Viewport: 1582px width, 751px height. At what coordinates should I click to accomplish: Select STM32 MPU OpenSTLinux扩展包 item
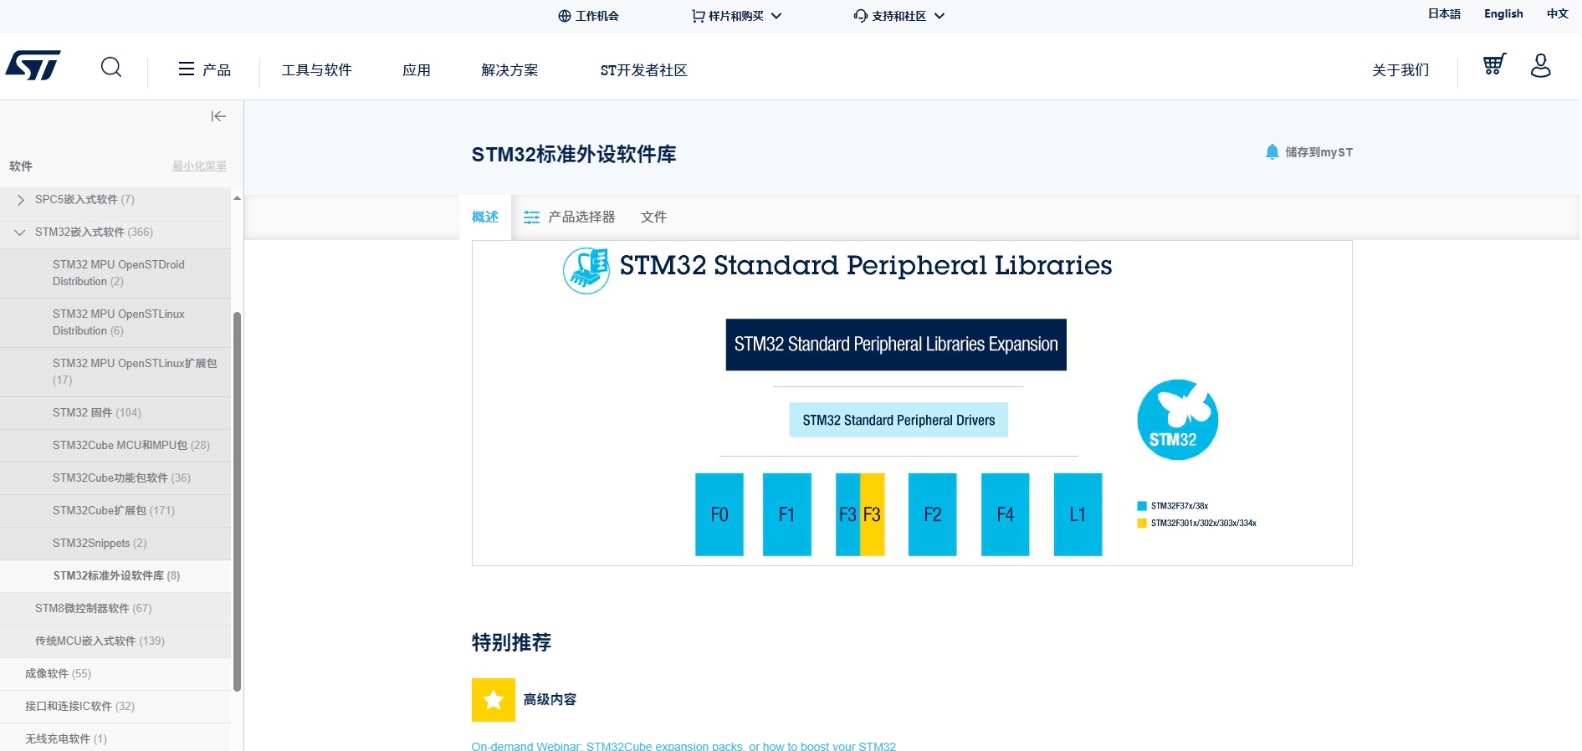coord(115,371)
